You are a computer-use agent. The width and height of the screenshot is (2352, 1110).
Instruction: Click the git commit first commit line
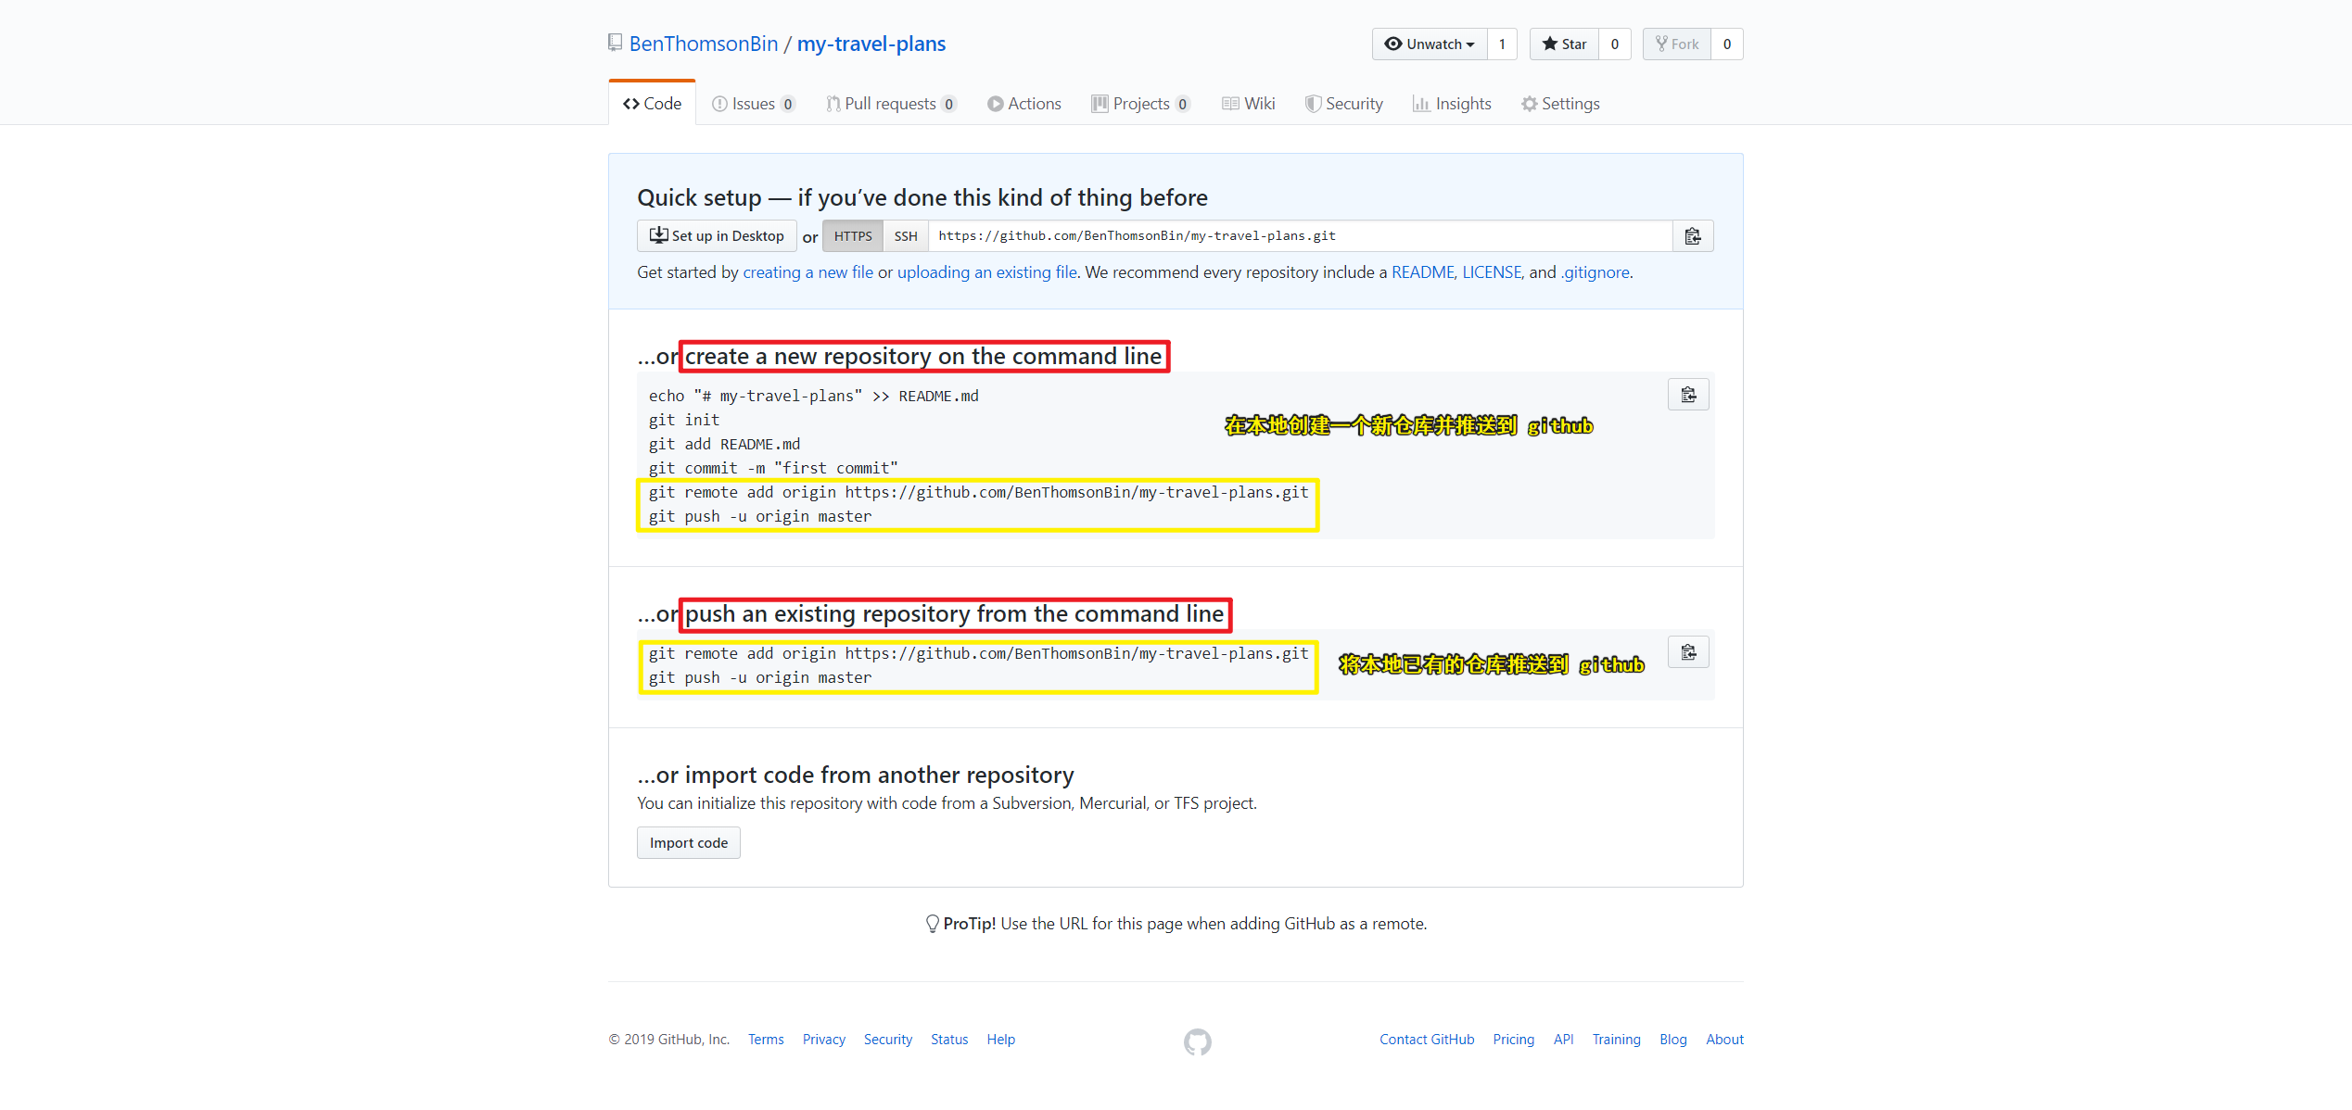pos(774,468)
